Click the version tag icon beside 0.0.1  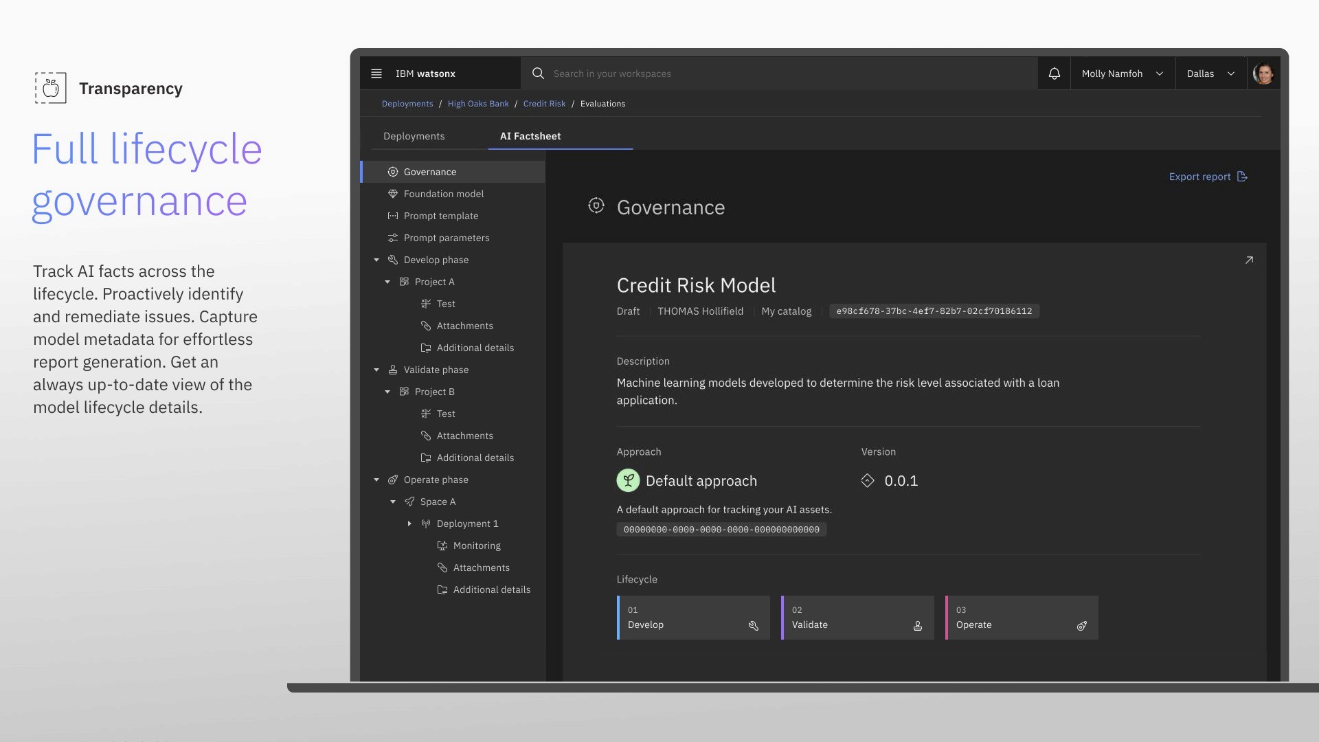click(x=868, y=481)
